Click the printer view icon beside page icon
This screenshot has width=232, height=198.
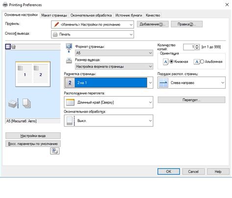click(13, 47)
